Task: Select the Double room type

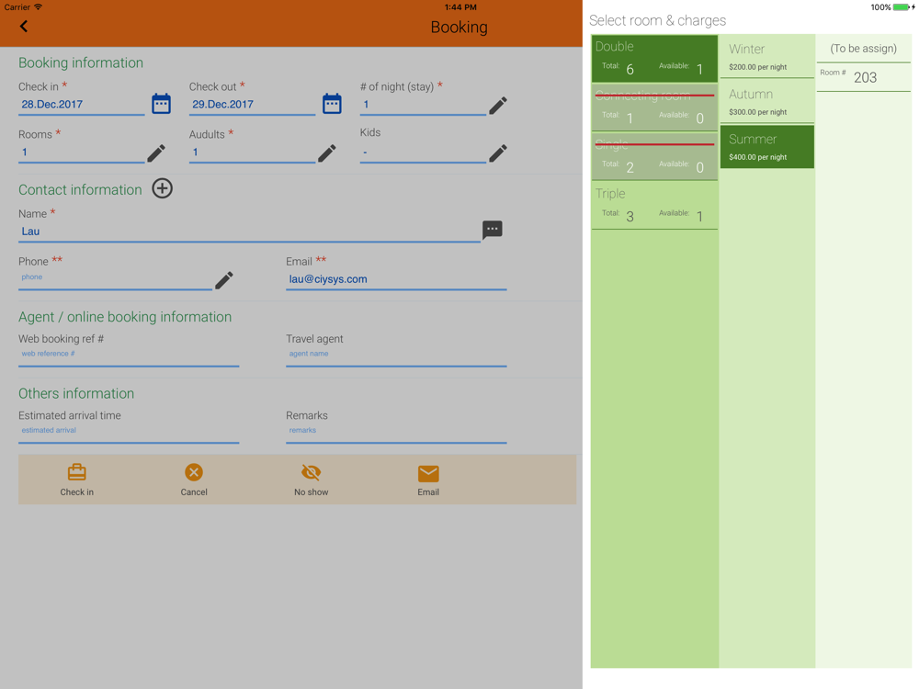Action: point(654,58)
